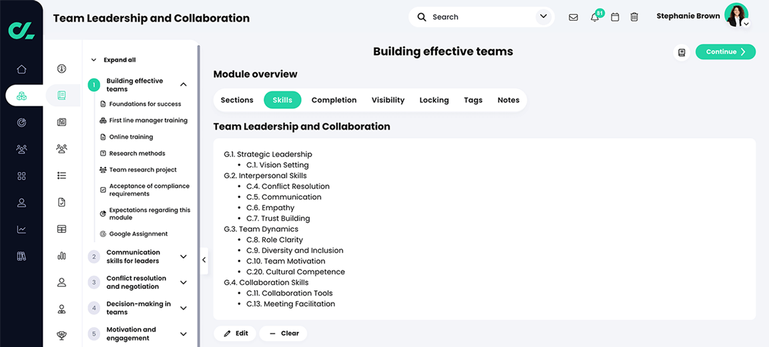Open the mail inbox icon
The width and height of the screenshot is (769, 347).
coord(573,17)
